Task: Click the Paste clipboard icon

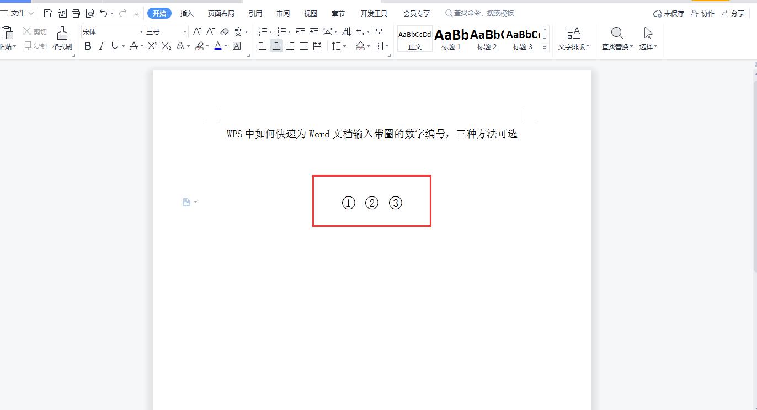Action: click(x=7, y=33)
